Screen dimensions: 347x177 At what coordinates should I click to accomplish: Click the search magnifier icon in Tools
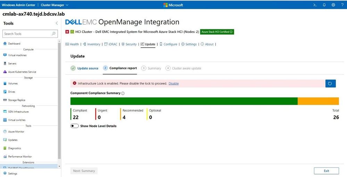[x=53, y=34]
